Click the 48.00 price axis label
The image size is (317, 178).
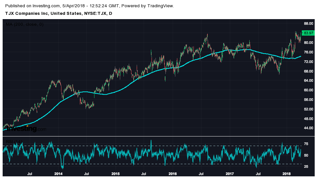(x=308, y=118)
